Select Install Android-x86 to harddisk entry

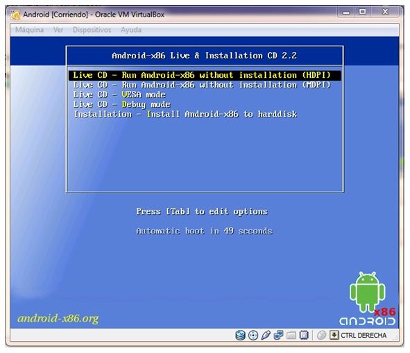click(185, 114)
